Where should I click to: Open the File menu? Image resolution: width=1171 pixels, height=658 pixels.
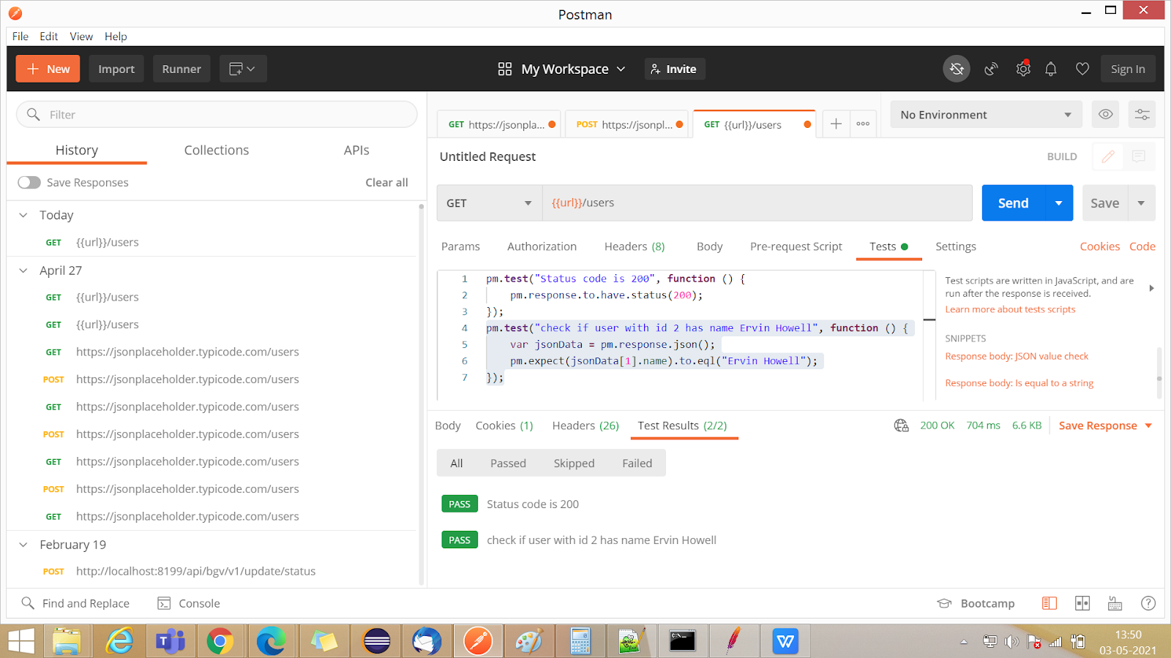pos(20,37)
